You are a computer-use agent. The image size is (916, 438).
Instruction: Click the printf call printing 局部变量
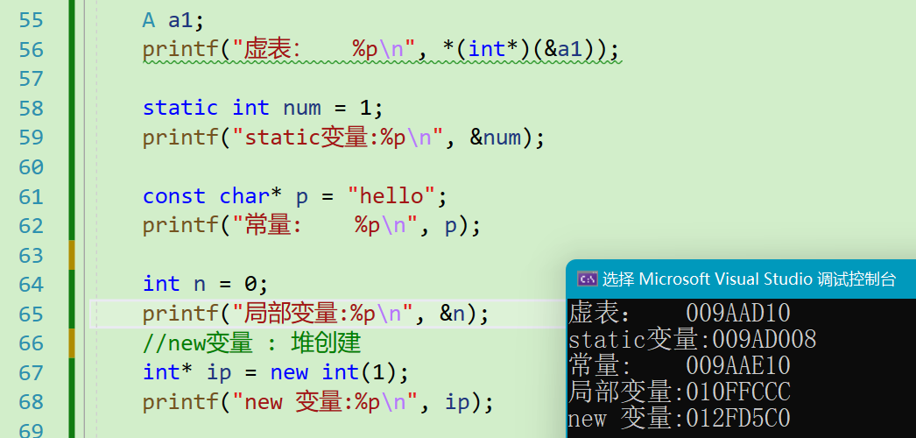[x=315, y=314]
